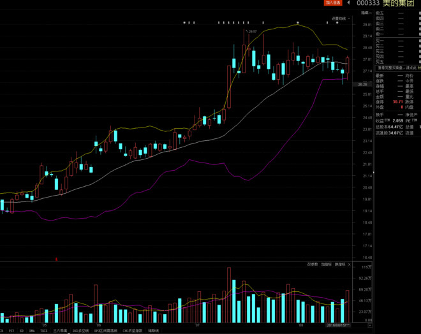421x334 pixels.
Task: Click the stock code 000333
Action: pyautogui.click(x=368, y=3)
